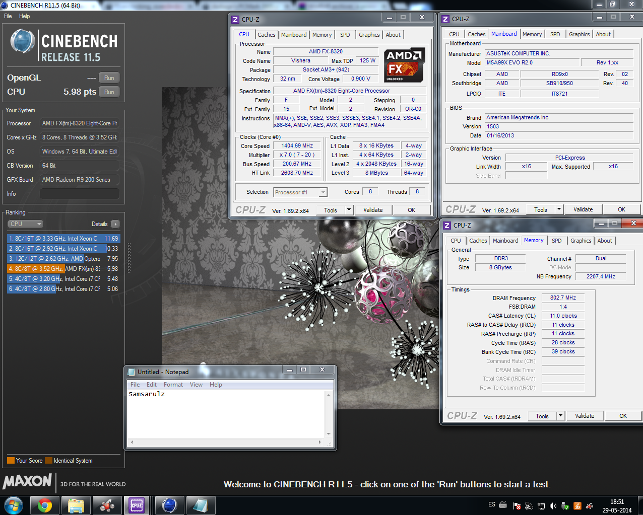Expand the Tools dropdown arrow in the CPU-Z Mainboard window
643x515 pixels.
(x=559, y=209)
